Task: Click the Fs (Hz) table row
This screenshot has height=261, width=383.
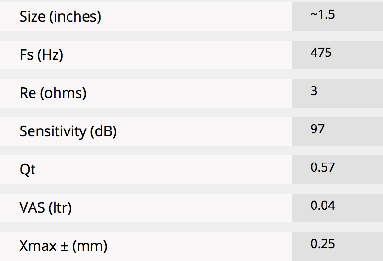Action: (x=191, y=55)
